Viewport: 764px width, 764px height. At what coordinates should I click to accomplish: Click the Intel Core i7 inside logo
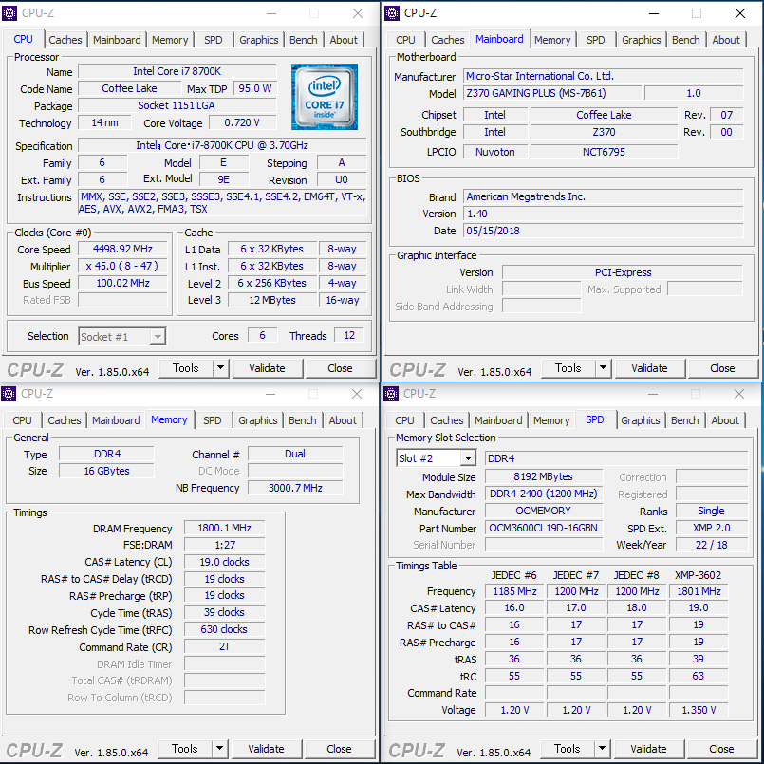coord(324,97)
